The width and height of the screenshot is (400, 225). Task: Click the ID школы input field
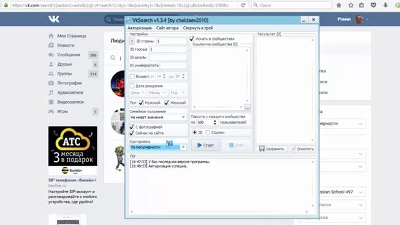pos(168,57)
